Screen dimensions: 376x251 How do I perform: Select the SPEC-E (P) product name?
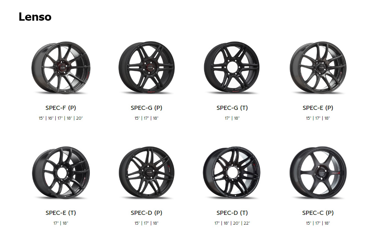(x=318, y=108)
